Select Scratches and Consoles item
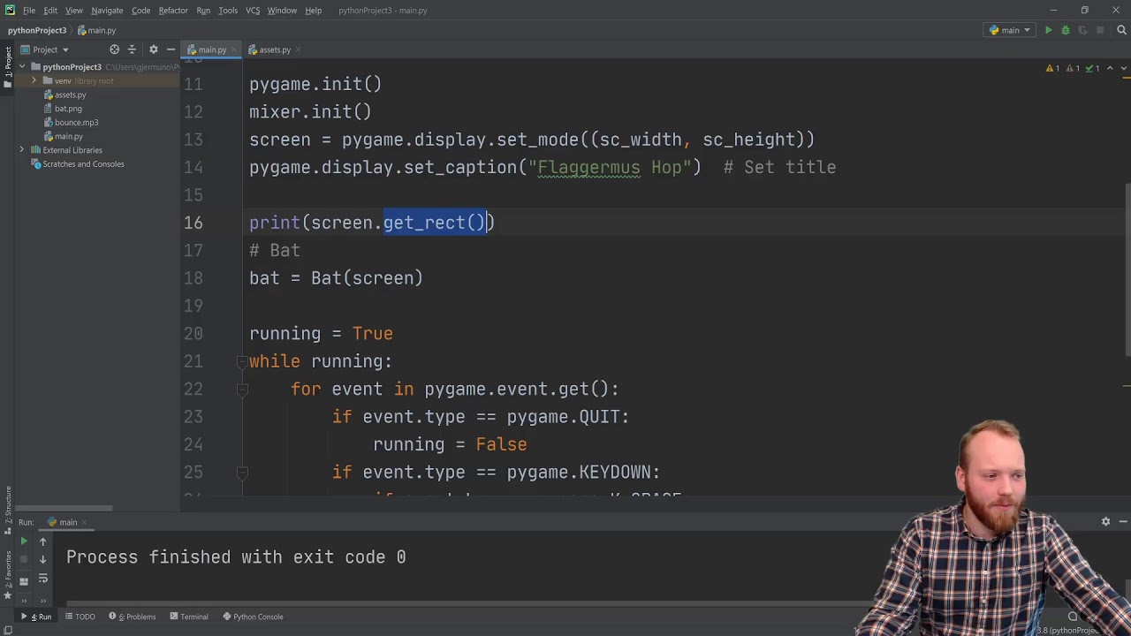 coord(83,164)
